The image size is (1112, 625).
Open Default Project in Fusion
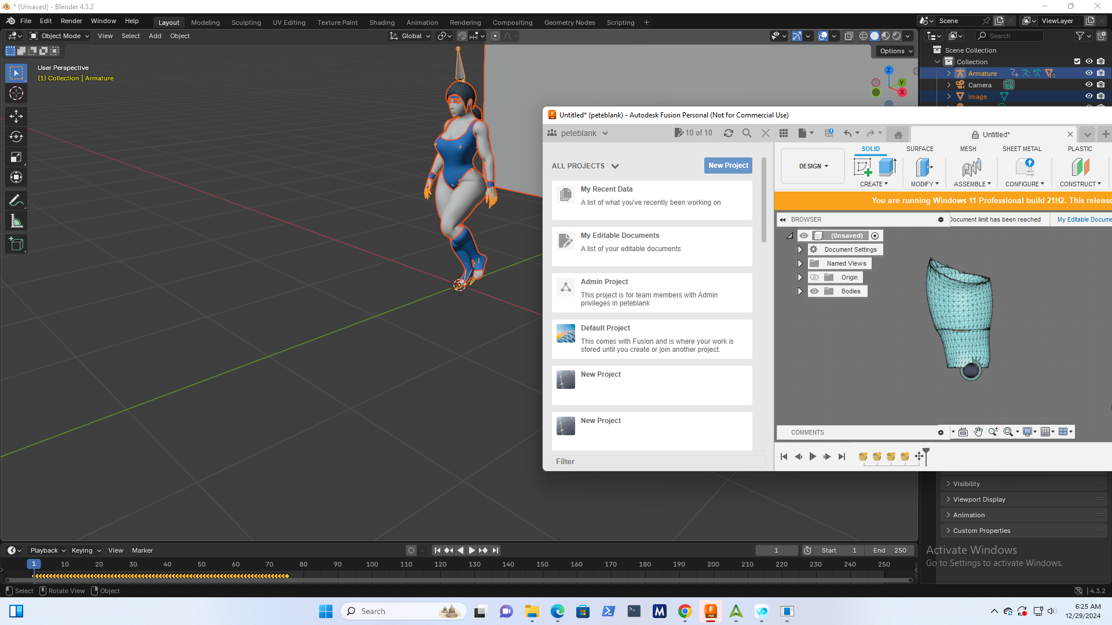coord(652,339)
